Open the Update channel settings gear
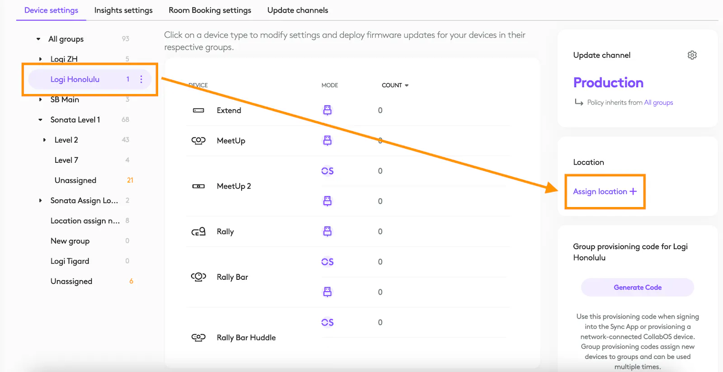The width and height of the screenshot is (723, 372). point(692,55)
